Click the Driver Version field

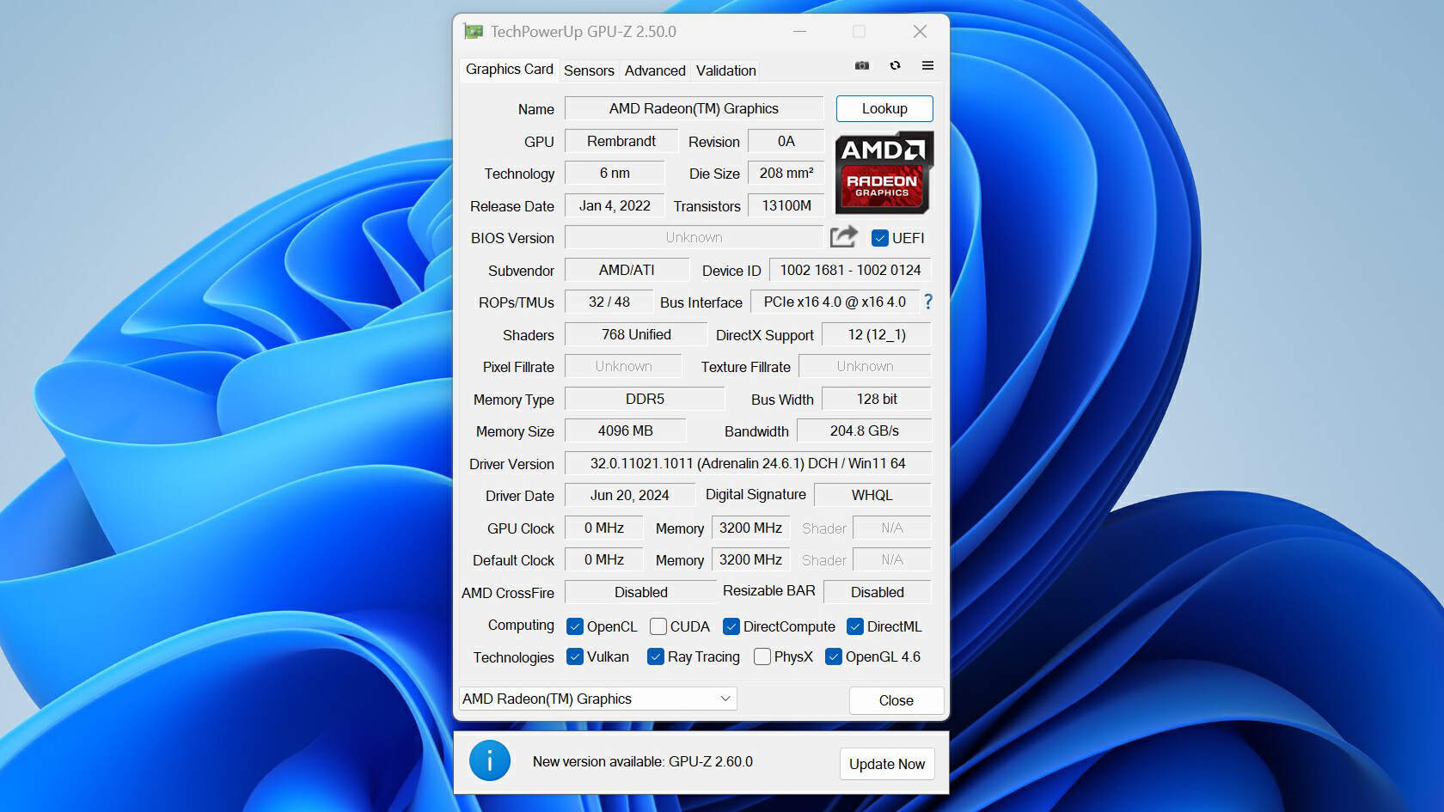pyautogui.click(x=748, y=463)
